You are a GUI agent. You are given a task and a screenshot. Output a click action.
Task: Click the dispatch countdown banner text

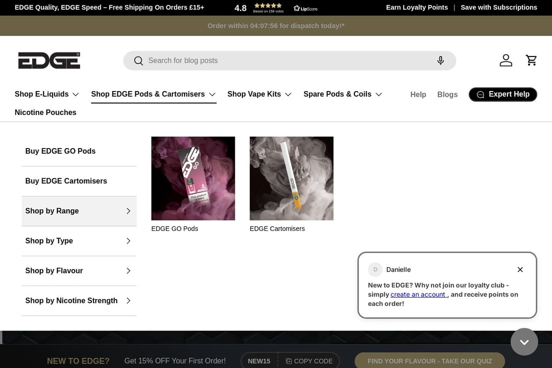(276, 26)
